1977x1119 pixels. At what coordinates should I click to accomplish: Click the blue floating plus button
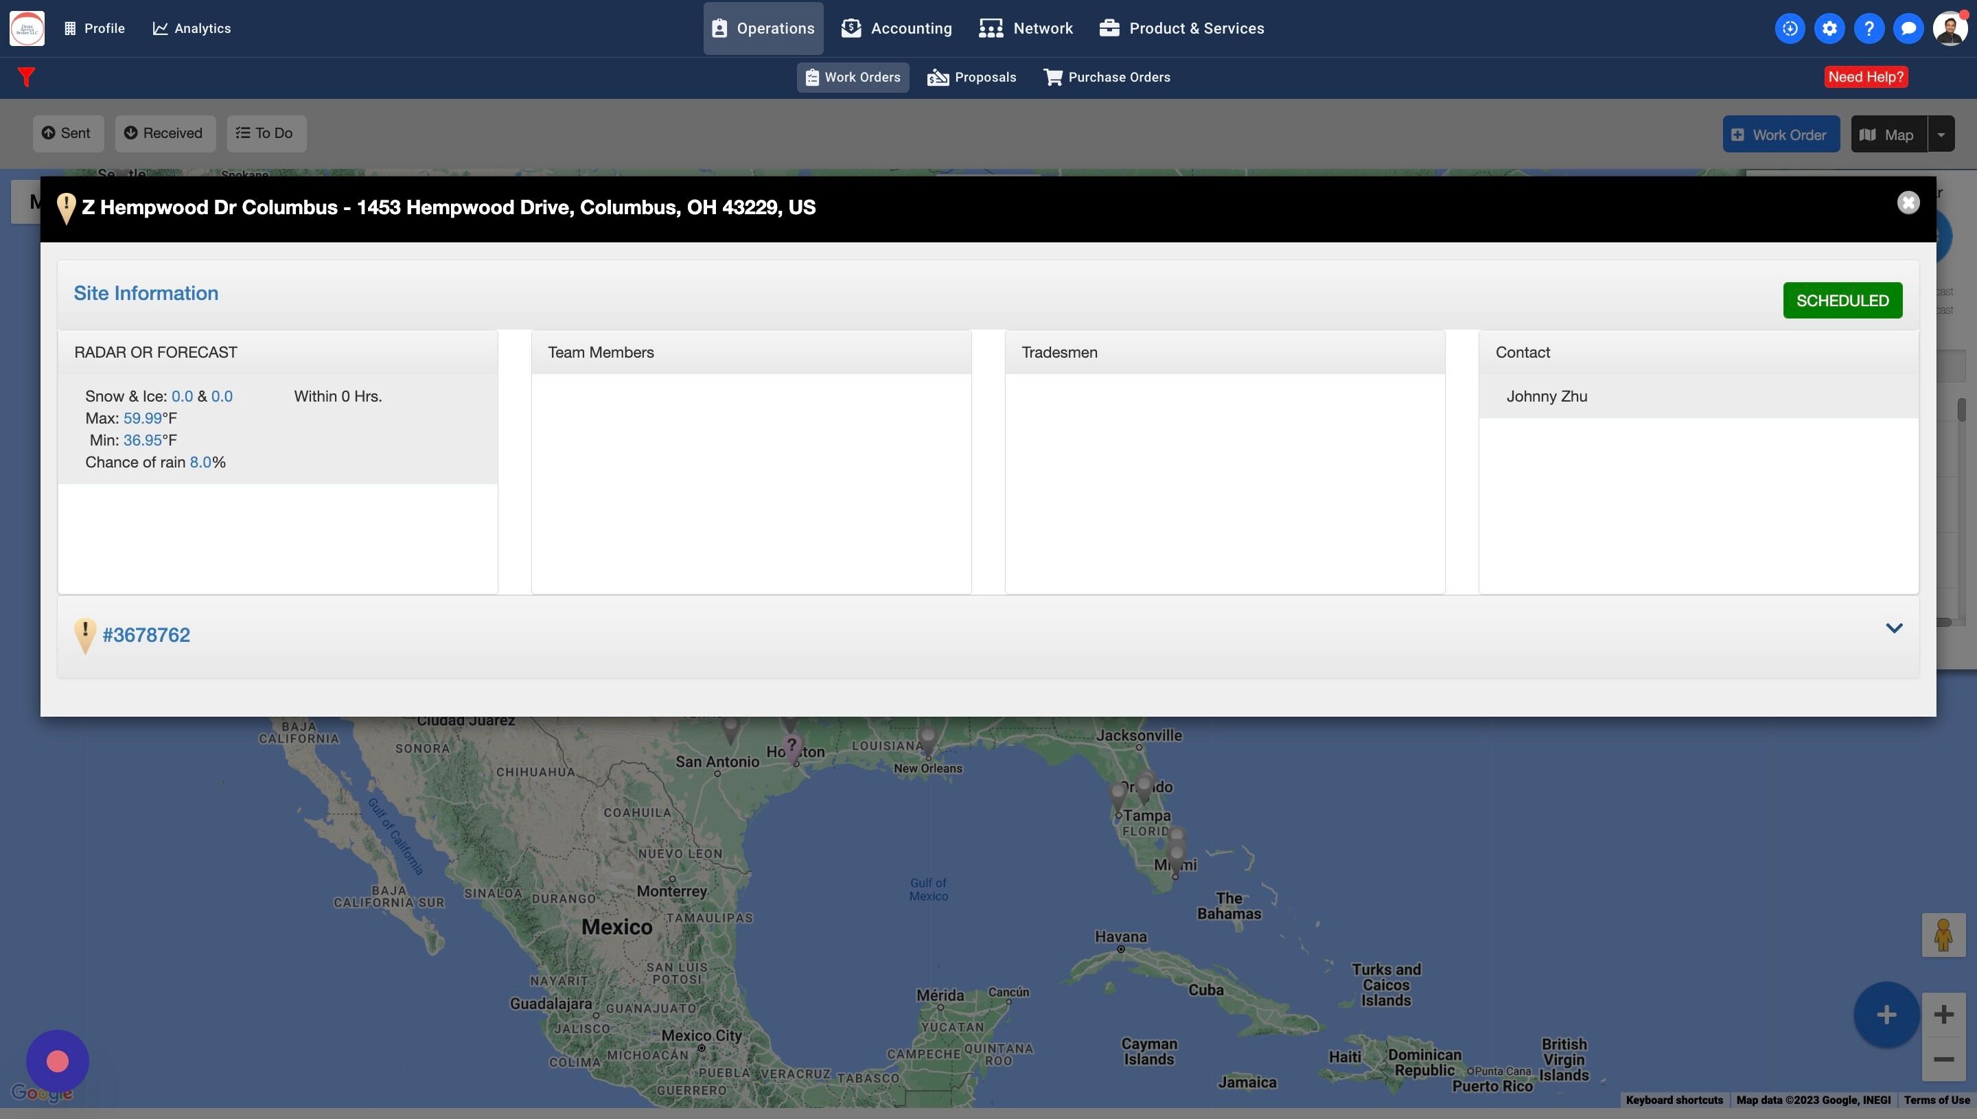(1886, 1015)
